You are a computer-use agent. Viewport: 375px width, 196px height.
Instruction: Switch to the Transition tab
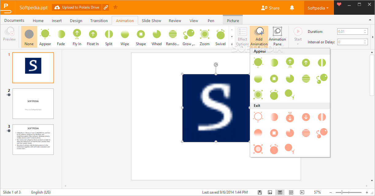click(x=99, y=21)
